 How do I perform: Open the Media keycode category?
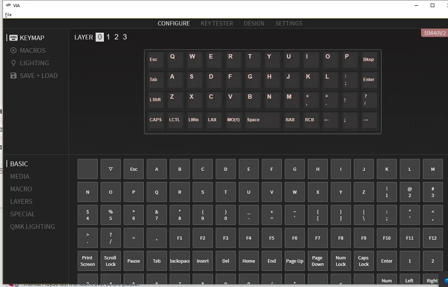[20, 177]
